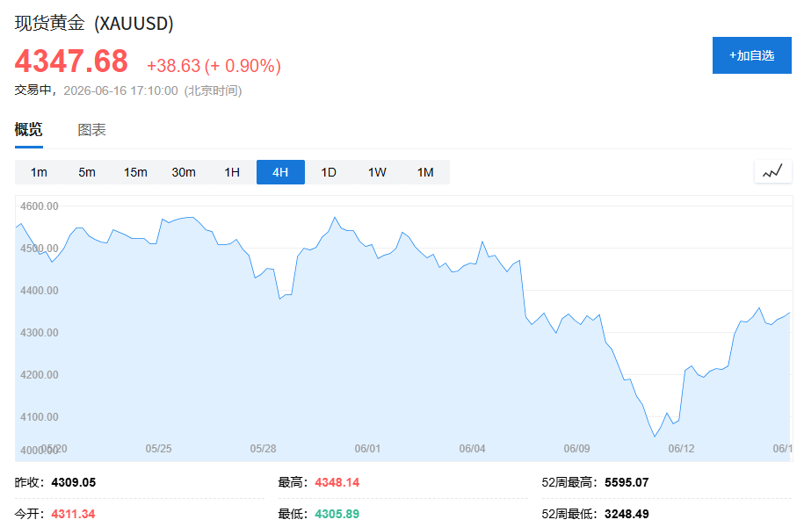Image resolution: width=804 pixels, height=527 pixels.
Task: Click the 52周最高 value 5595.07
Action: (x=627, y=482)
